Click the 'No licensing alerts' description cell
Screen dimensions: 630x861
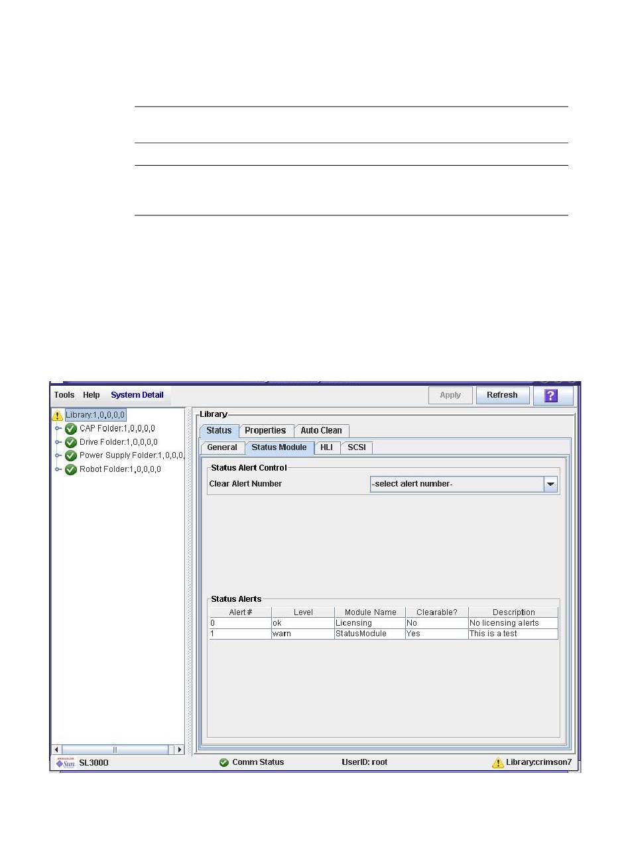click(513, 623)
